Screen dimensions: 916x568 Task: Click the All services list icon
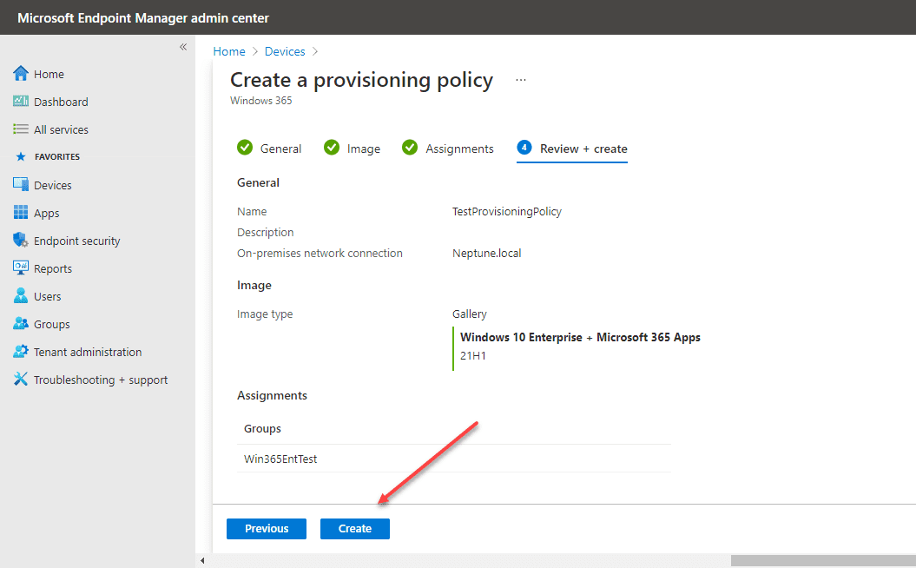(x=21, y=129)
